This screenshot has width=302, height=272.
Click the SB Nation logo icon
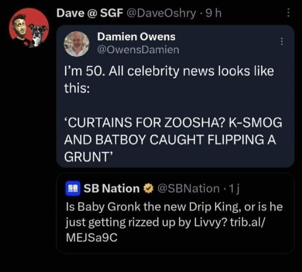pyautogui.click(x=72, y=189)
